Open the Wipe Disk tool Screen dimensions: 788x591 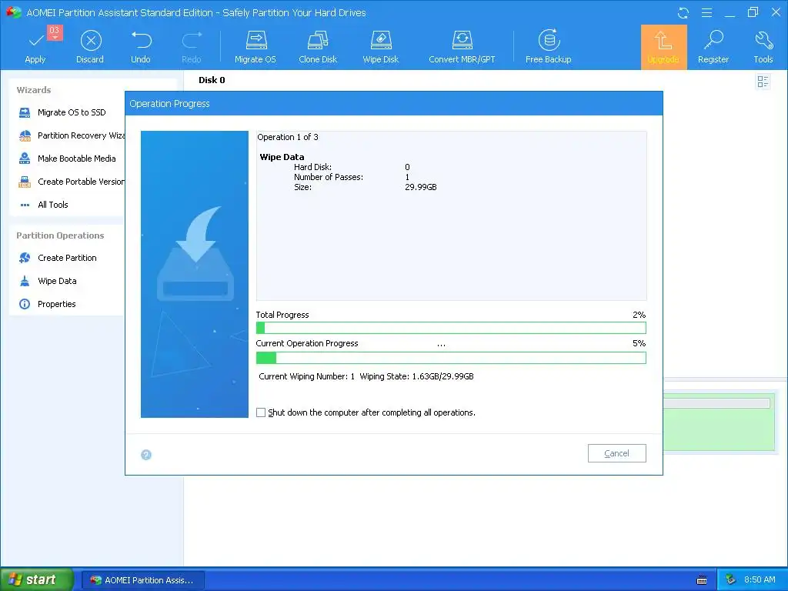pos(380,46)
